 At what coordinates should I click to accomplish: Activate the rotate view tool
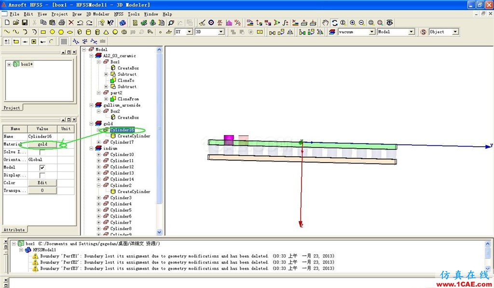pos(335,23)
